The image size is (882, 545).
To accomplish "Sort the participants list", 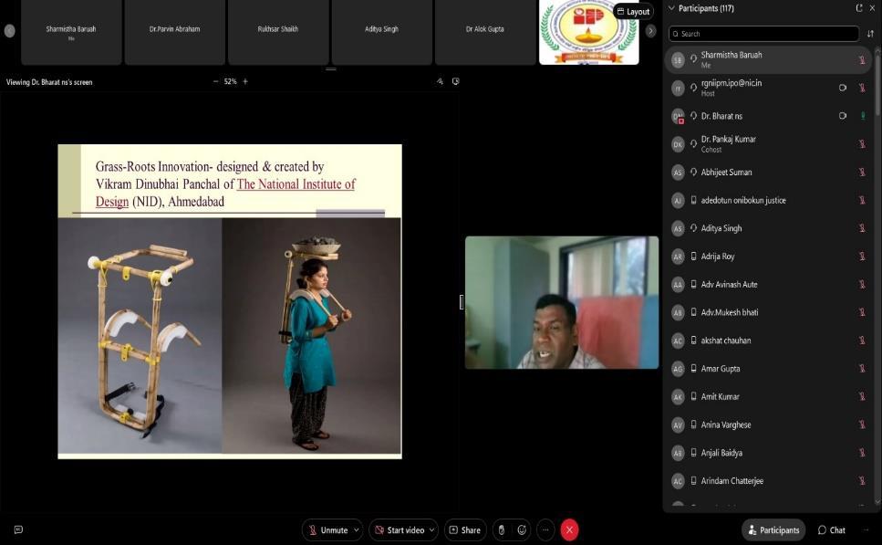I will 870,34.
